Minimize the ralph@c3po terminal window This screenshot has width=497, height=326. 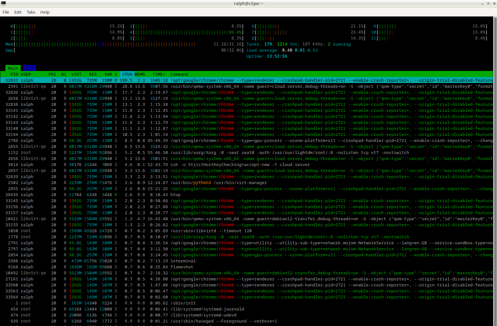click(482, 3)
